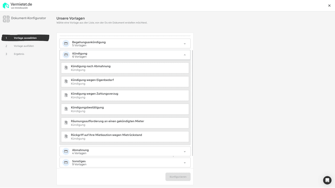The image size is (335, 188).
Task: Click document icon beside Kündigungsbestätigung
Action: [66, 109]
